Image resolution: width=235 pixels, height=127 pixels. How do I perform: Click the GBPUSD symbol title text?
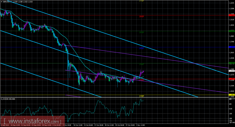(7, 2)
